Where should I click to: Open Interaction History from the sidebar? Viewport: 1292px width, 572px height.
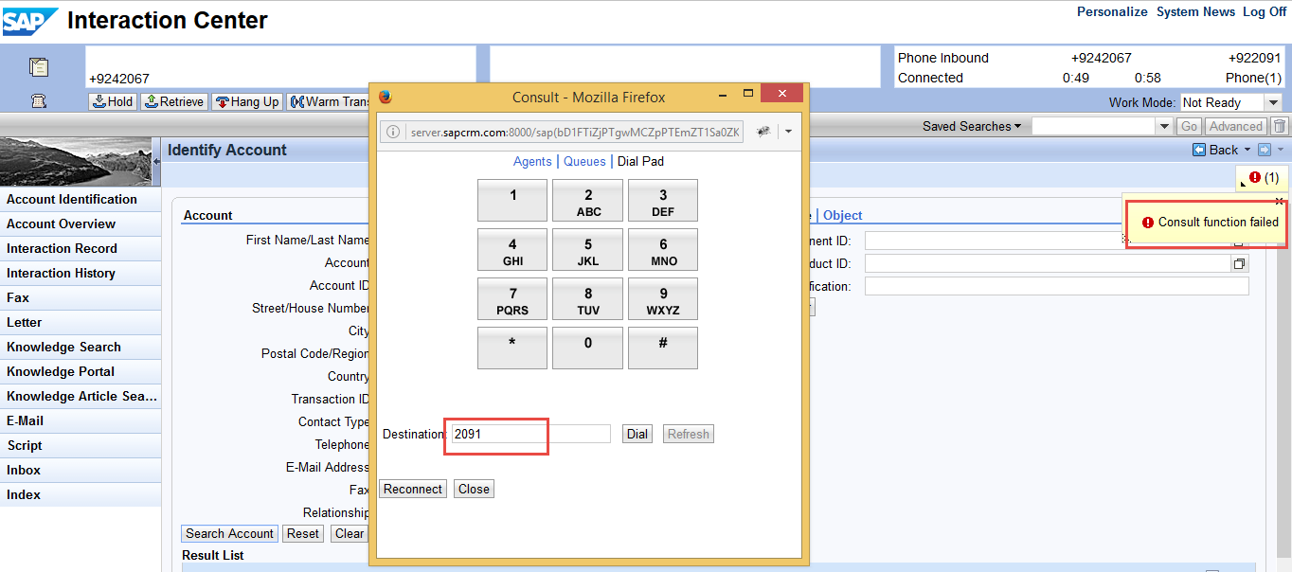point(62,273)
